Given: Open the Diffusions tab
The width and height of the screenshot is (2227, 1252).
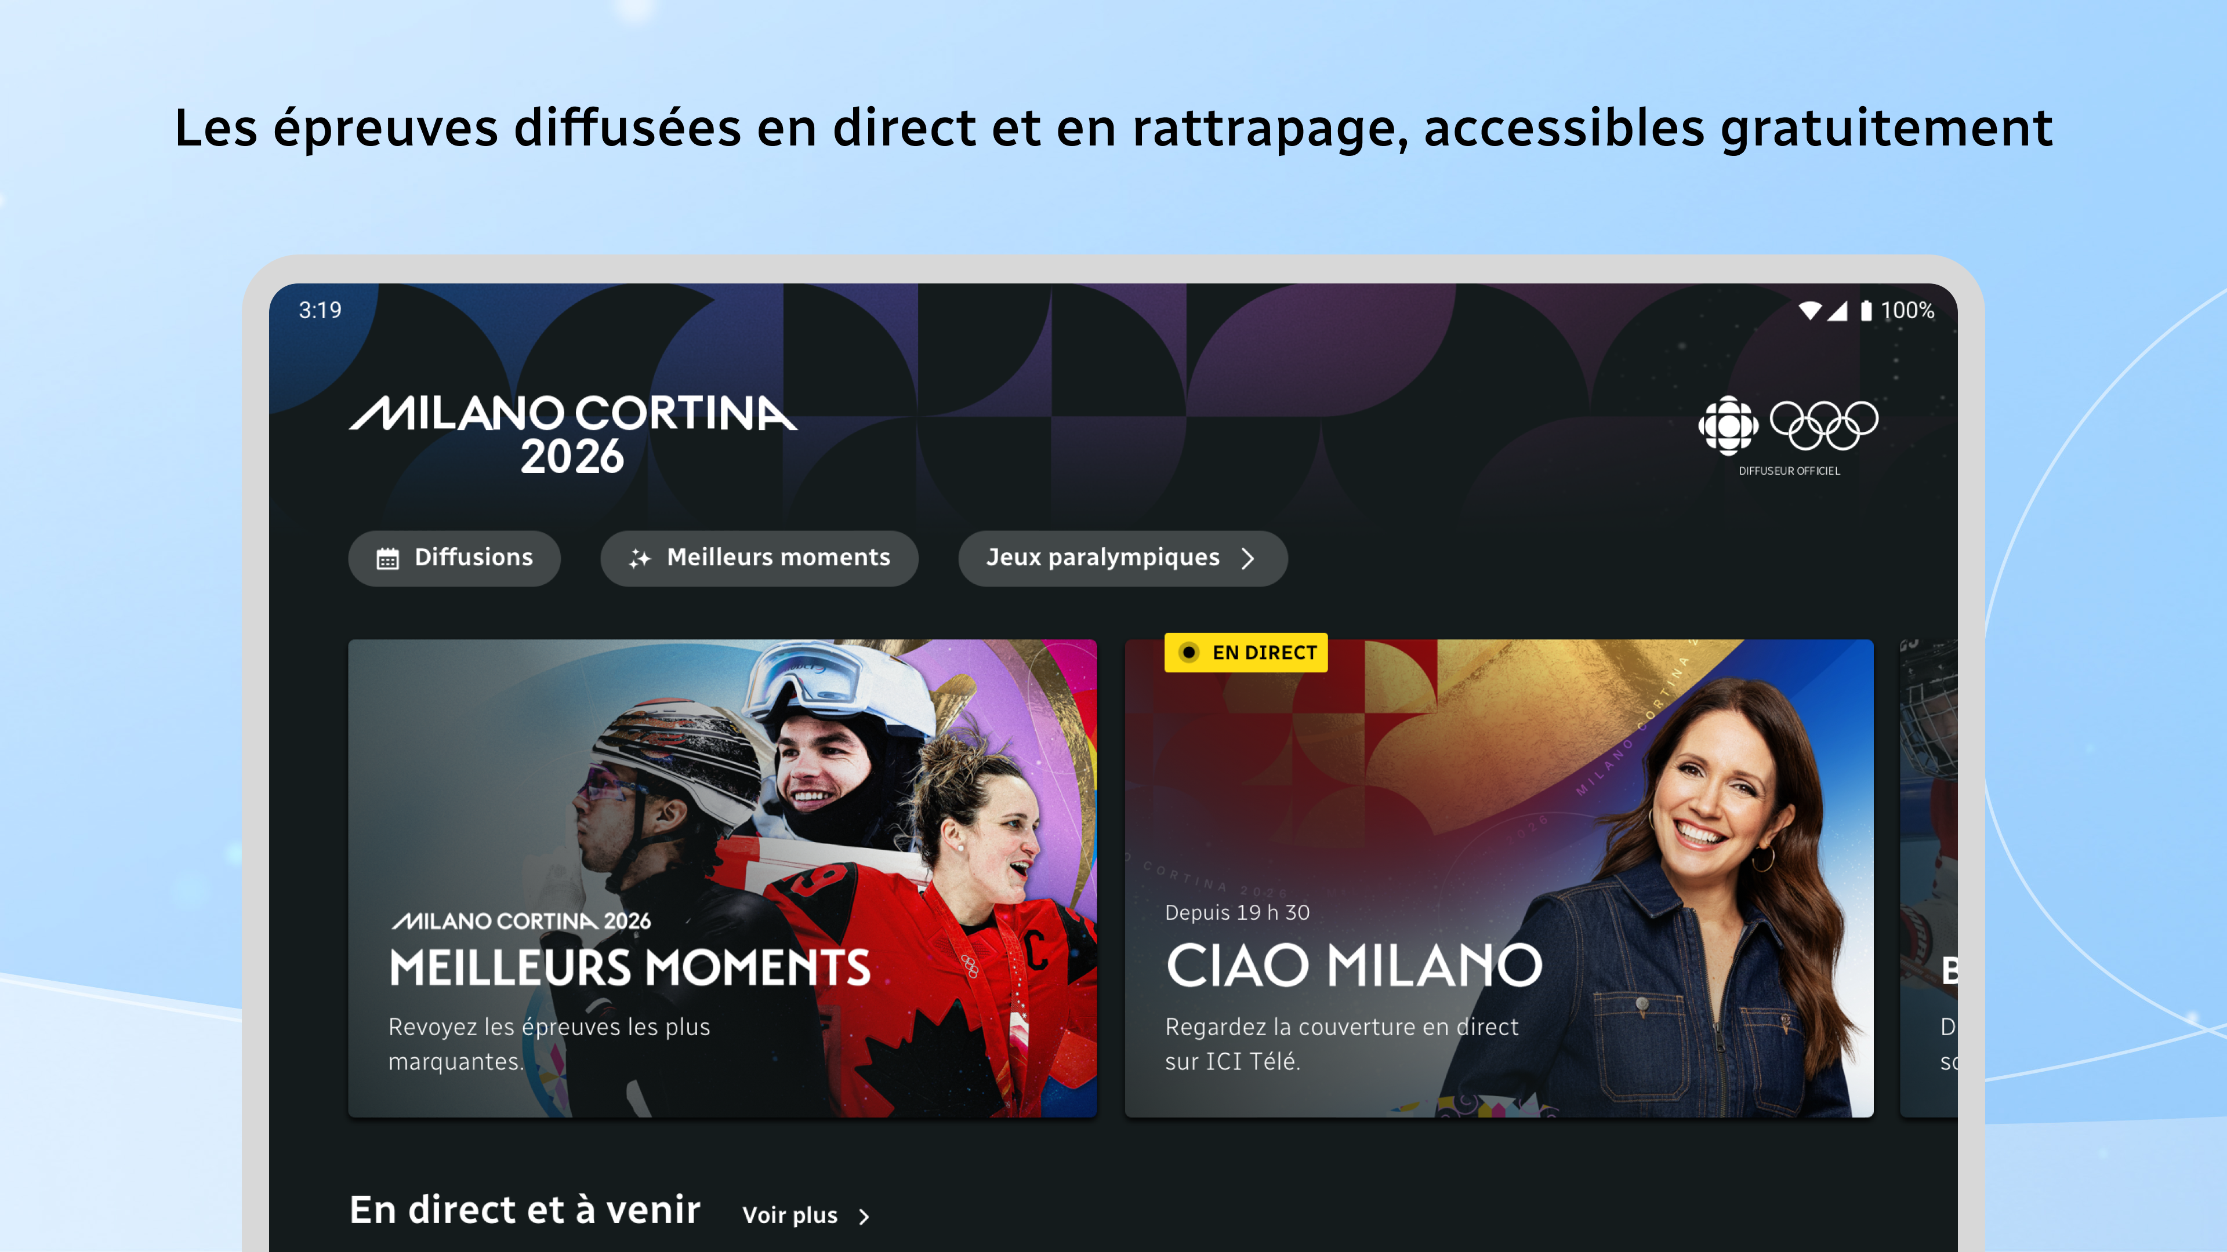Looking at the screenshot, I should [455, 558].
